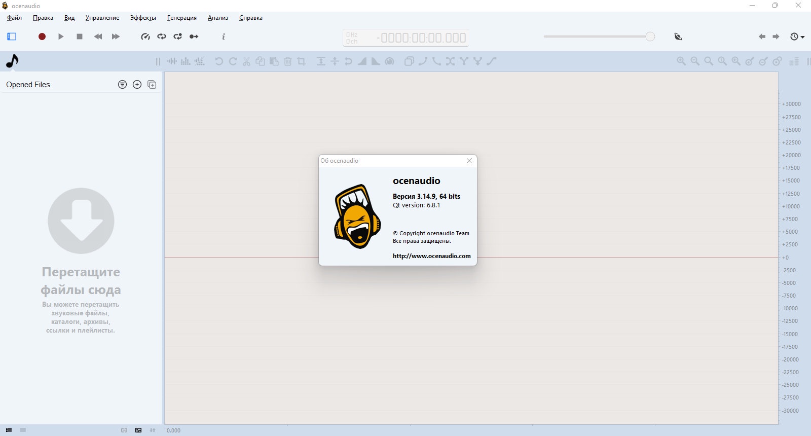Click the plus circle add file icon

point(137,85)
